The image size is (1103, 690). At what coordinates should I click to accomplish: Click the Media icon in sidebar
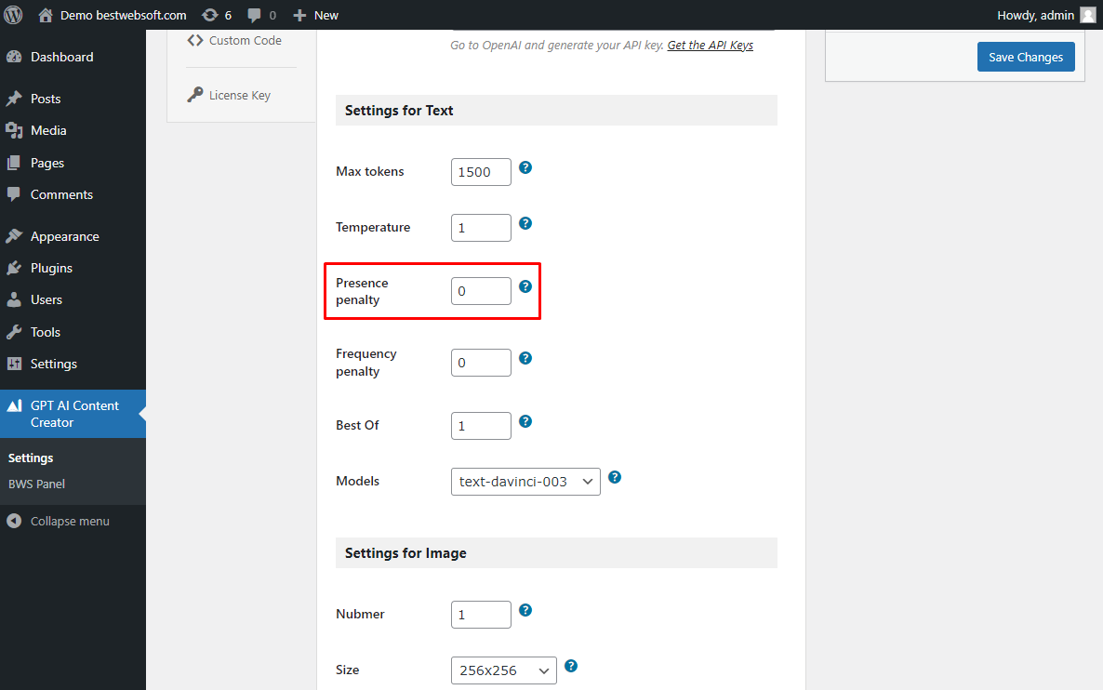[14, 130]
